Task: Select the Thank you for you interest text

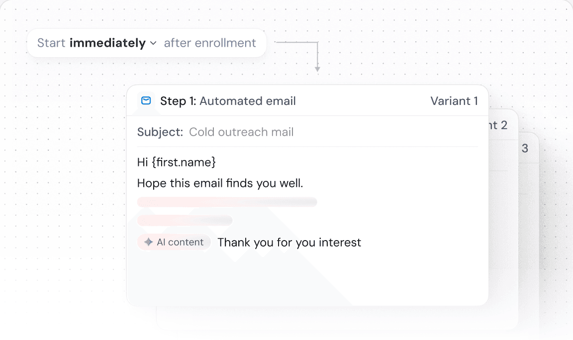Action: pyautogui.click(x=289, y=243)
